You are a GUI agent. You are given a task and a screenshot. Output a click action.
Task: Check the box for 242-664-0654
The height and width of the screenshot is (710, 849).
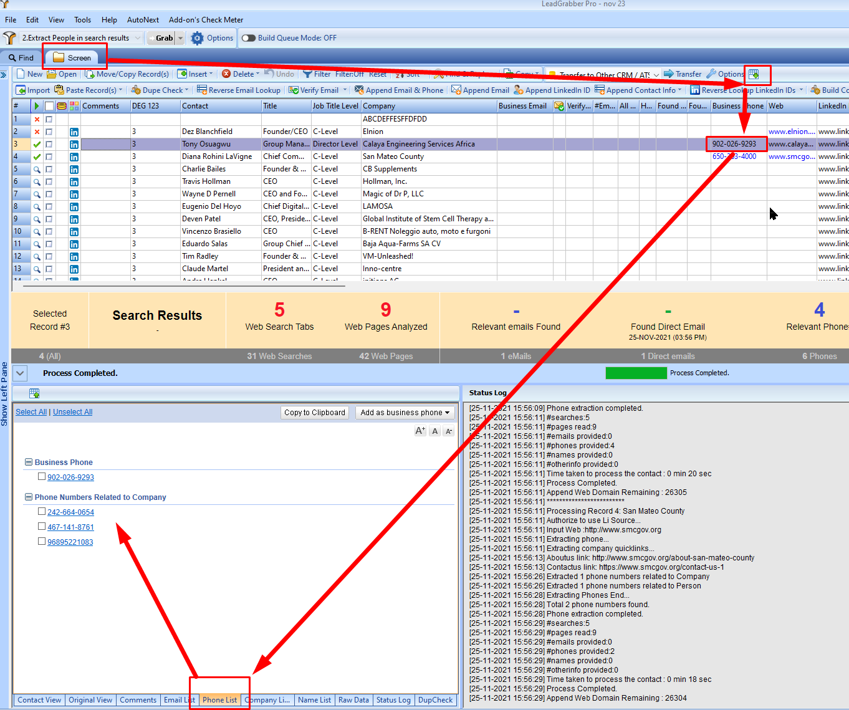[42, 511]
